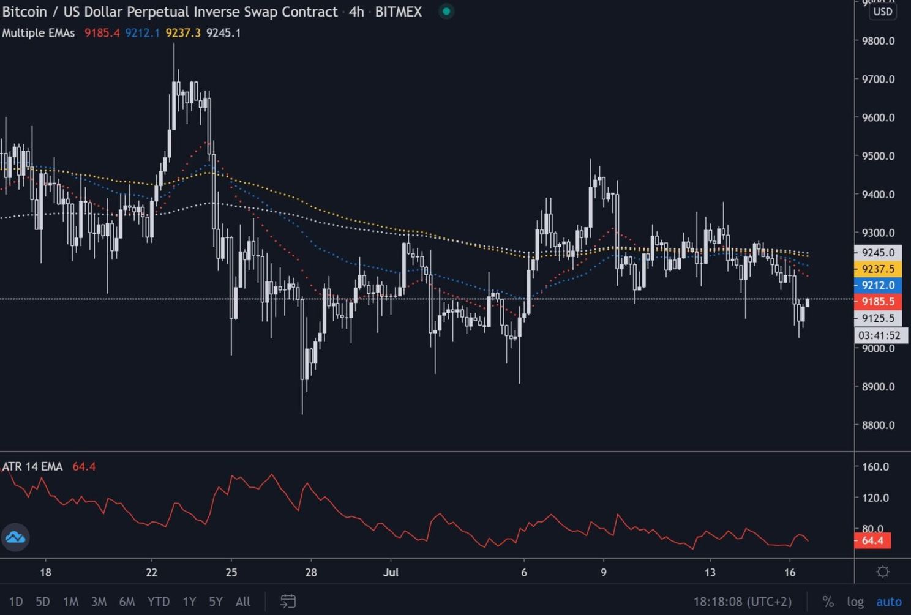Select the 1Y time range

189,602
